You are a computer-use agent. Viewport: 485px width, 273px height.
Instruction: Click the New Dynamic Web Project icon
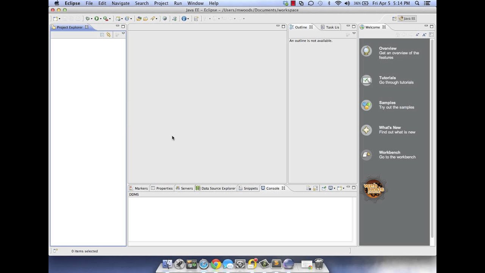click(118, 19)
